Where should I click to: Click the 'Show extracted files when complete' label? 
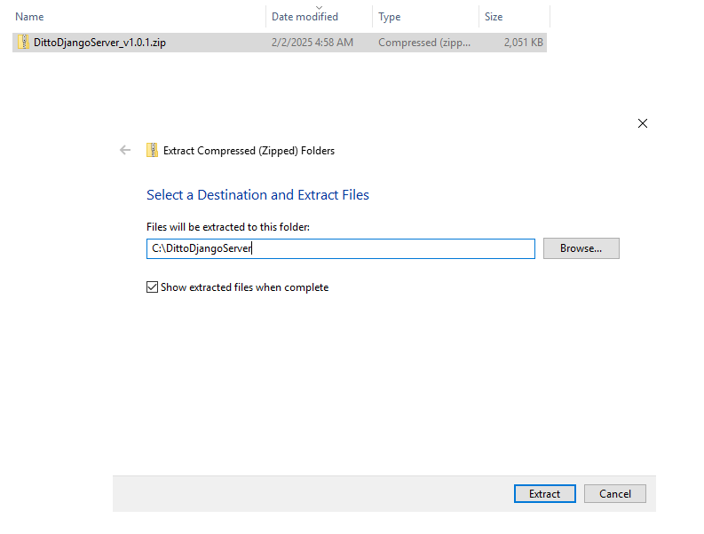pyautogui.click(x=245, y=287)
